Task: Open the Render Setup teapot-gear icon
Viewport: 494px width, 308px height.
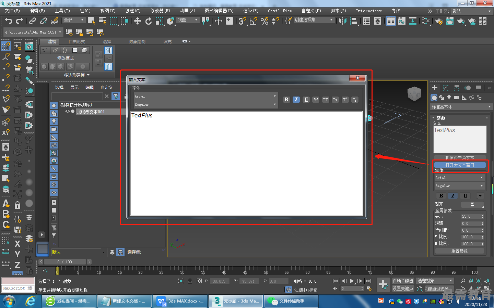Action: click(x=439, y=21)
